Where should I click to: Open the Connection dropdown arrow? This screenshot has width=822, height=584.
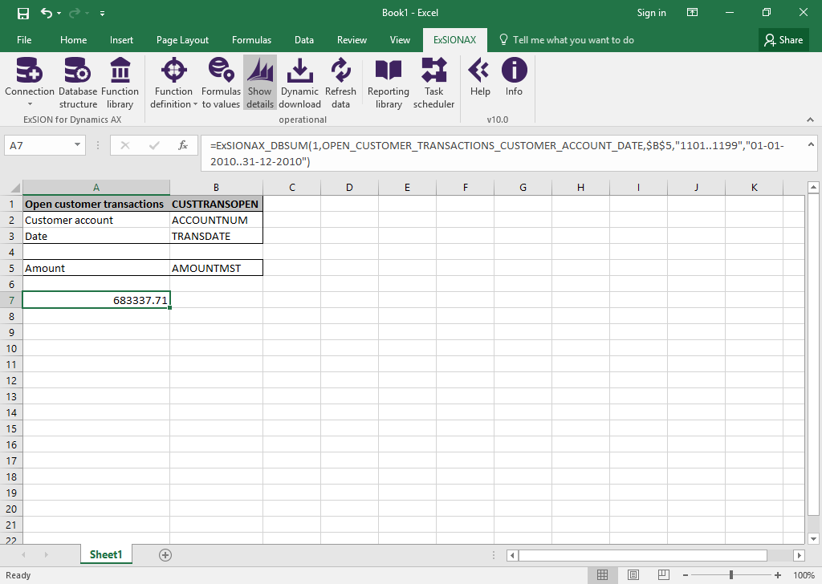click(x=30, y=104)
